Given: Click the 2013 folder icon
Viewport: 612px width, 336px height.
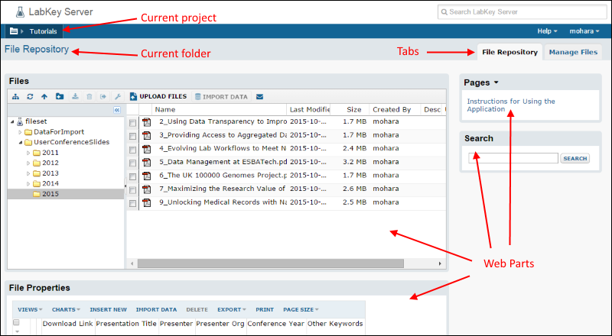Looking at the screenshot, I should point(37,173).
